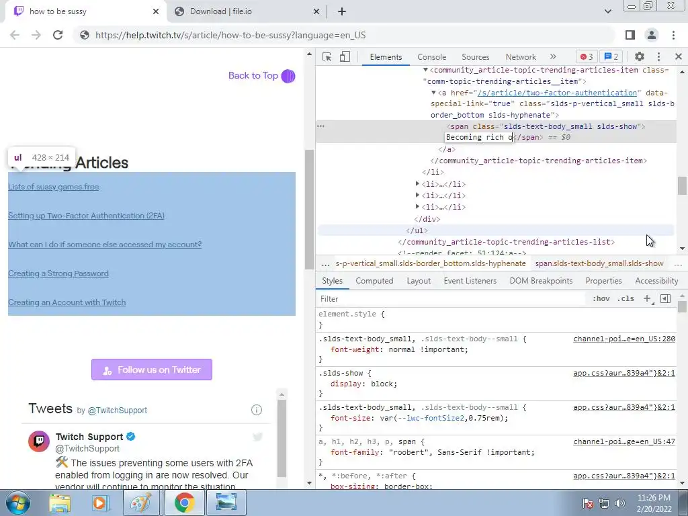Collapse the two-factor-authentication anchor node

(x=433, y=93)
